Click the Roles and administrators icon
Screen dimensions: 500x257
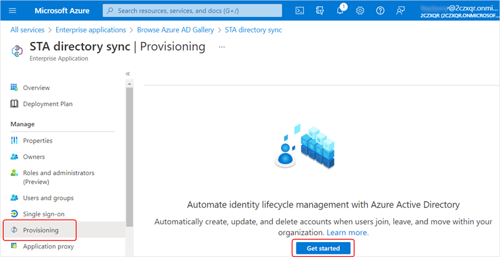coord(14,173)
